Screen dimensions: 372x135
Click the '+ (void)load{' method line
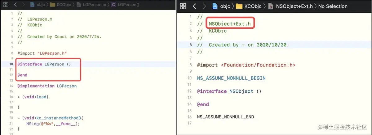tap(33, 97)
